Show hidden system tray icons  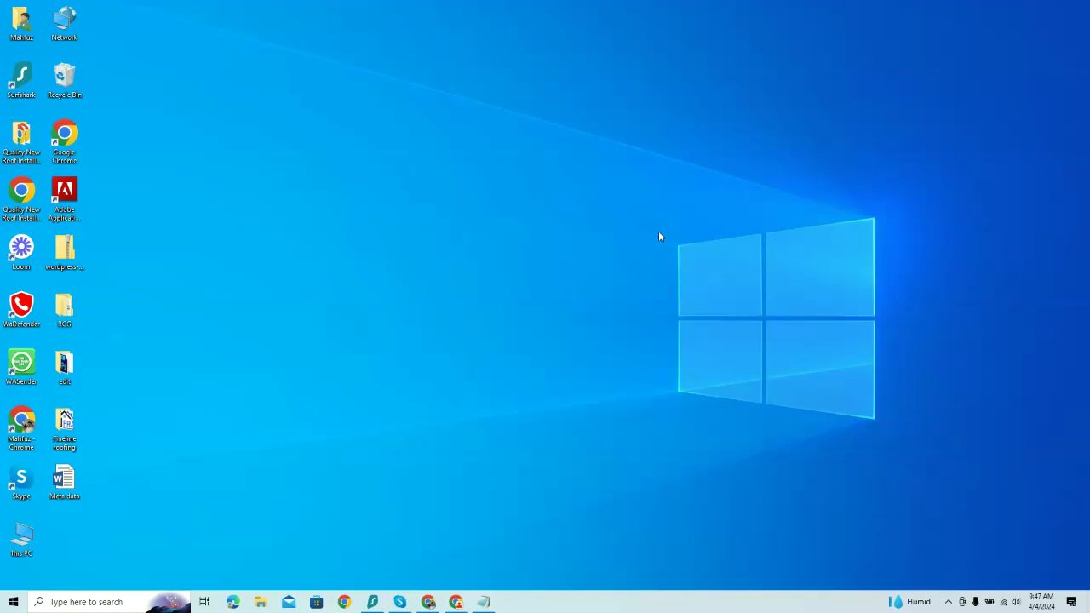948,602
